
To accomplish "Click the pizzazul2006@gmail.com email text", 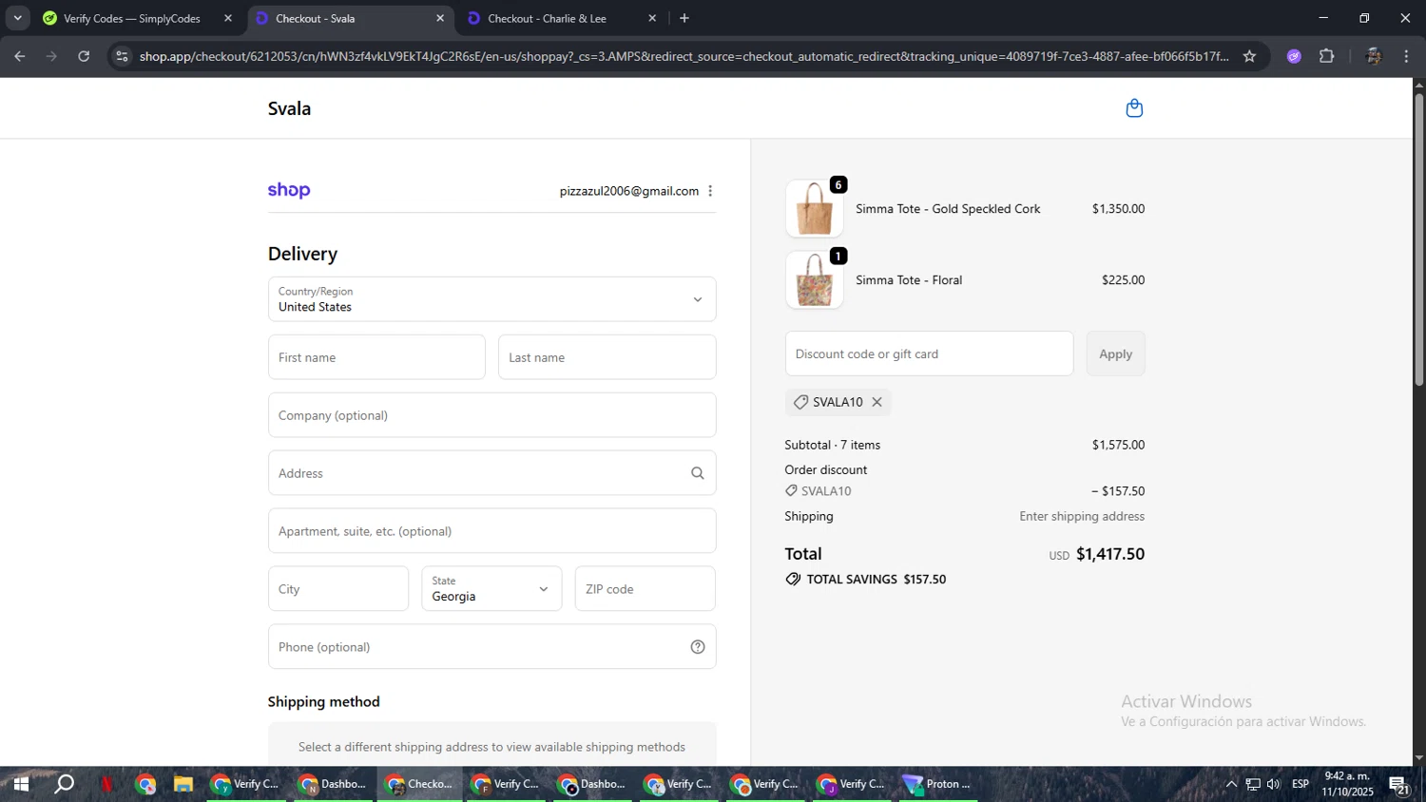I will pos(629,191).
